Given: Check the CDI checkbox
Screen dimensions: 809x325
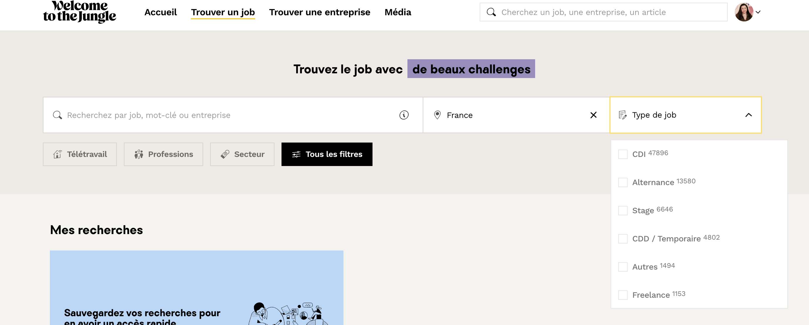Looking at the screenshot, I should pyautogui.click(x=623, y=154).
